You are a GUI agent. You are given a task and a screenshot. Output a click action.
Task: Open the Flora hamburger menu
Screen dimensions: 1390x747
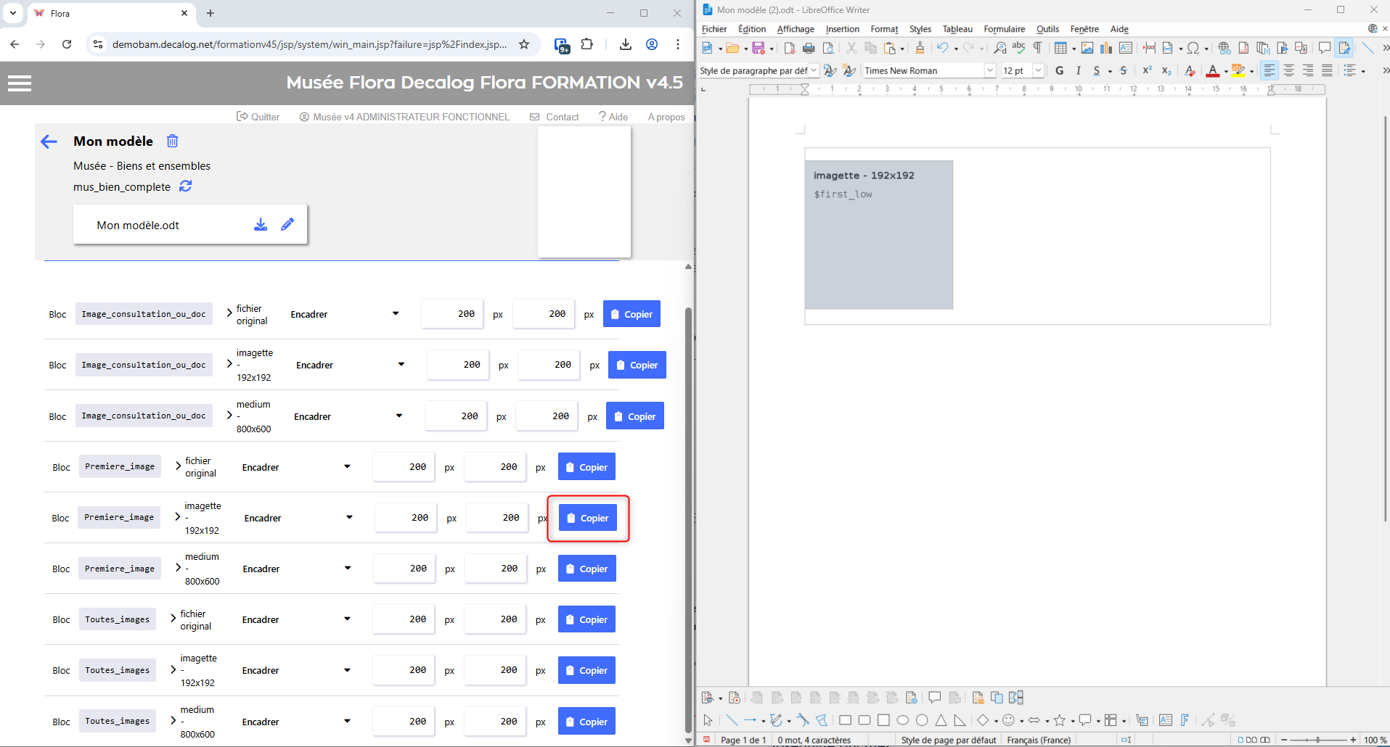click(20, 83)
